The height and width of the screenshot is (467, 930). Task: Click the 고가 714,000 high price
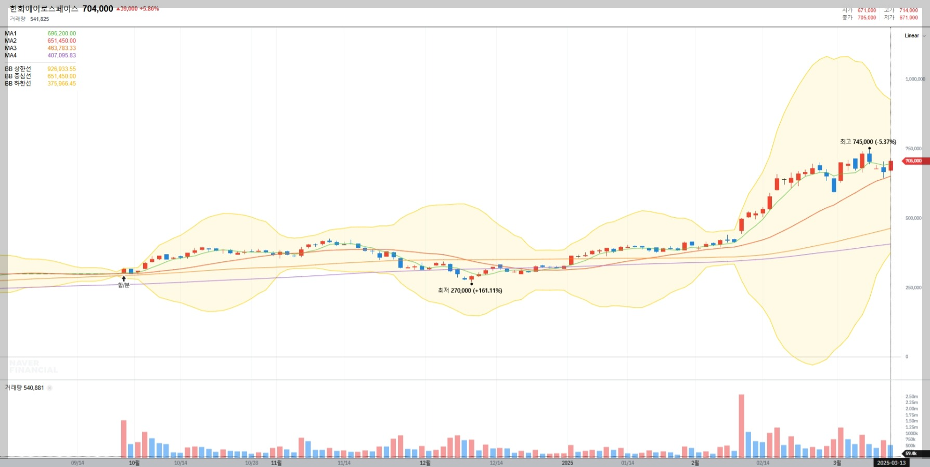click(901, 10)
